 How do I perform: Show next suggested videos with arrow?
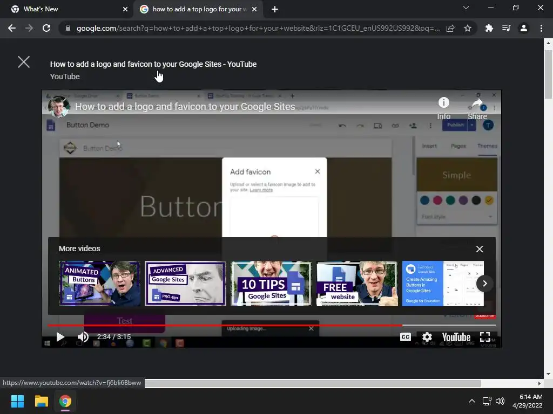pos(484,284)
